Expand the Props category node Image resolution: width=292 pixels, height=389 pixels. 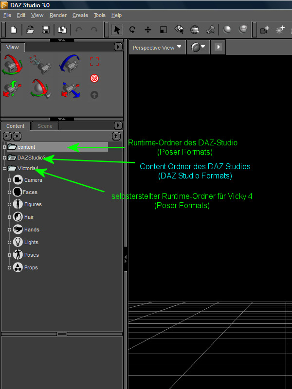(x=9, y=268)
